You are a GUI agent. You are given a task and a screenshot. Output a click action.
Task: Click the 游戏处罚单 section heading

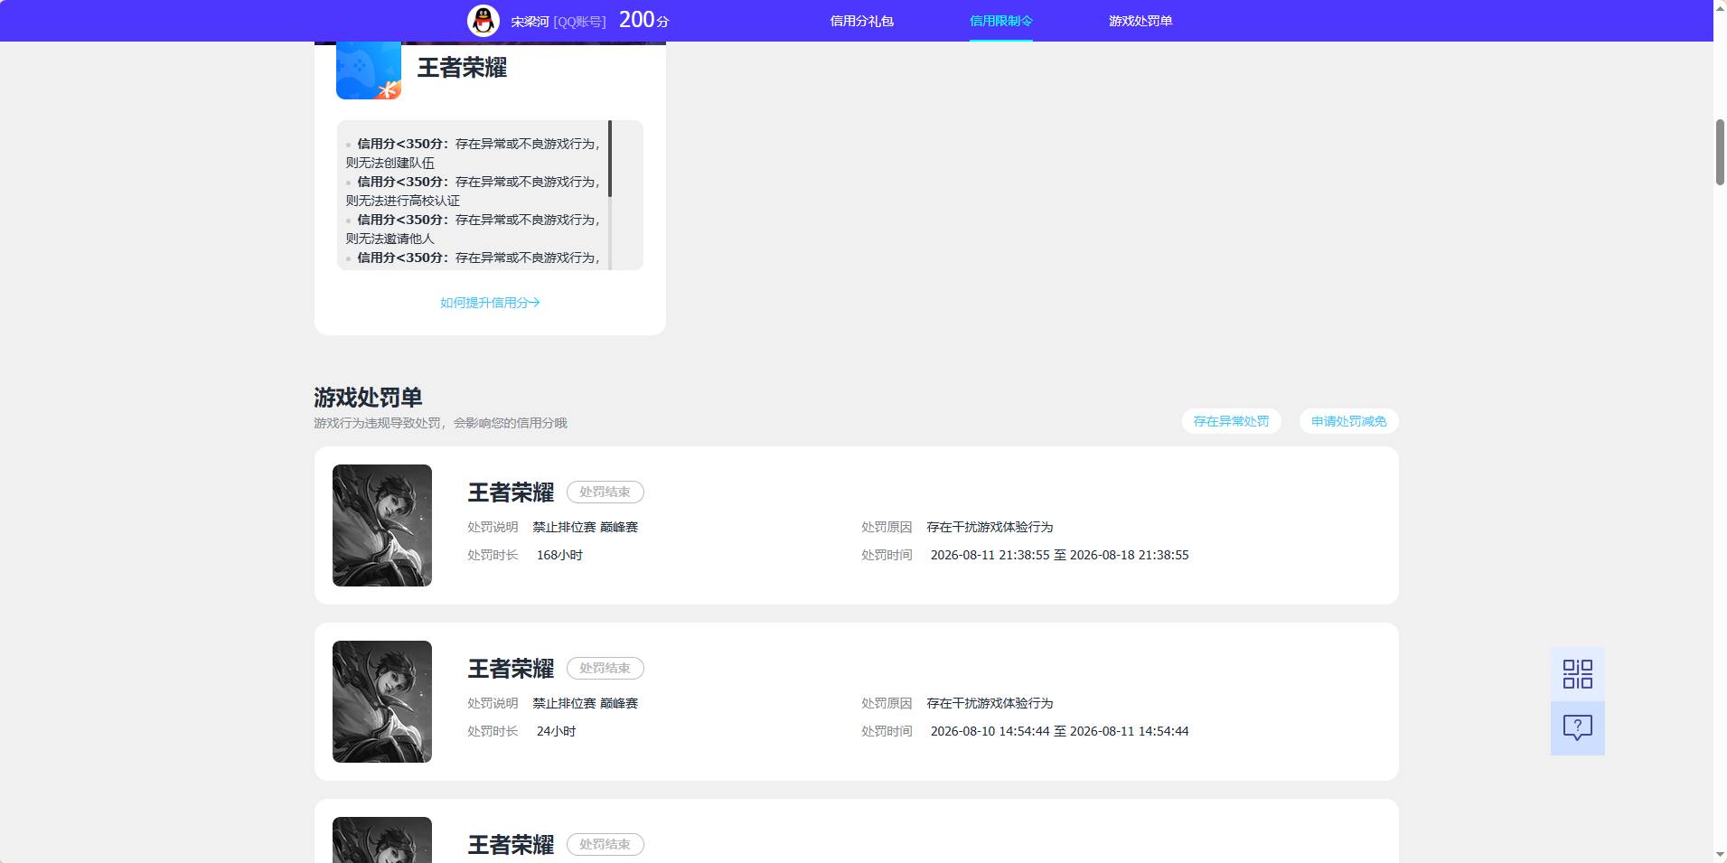click(368, 398)
